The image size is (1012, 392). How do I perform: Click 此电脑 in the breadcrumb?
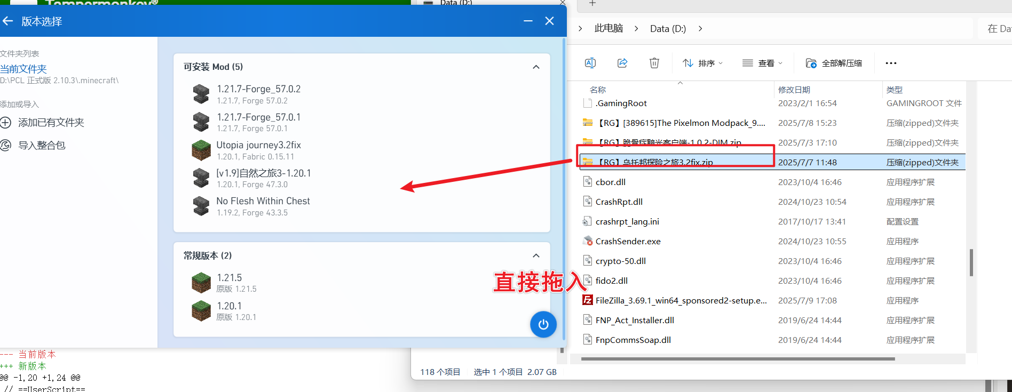[608, 29]
